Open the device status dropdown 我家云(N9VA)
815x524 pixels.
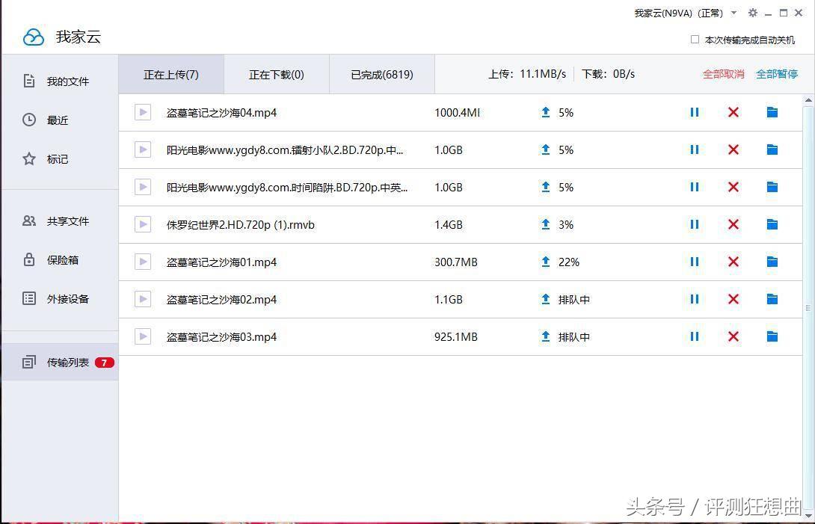tap(677, 13)
